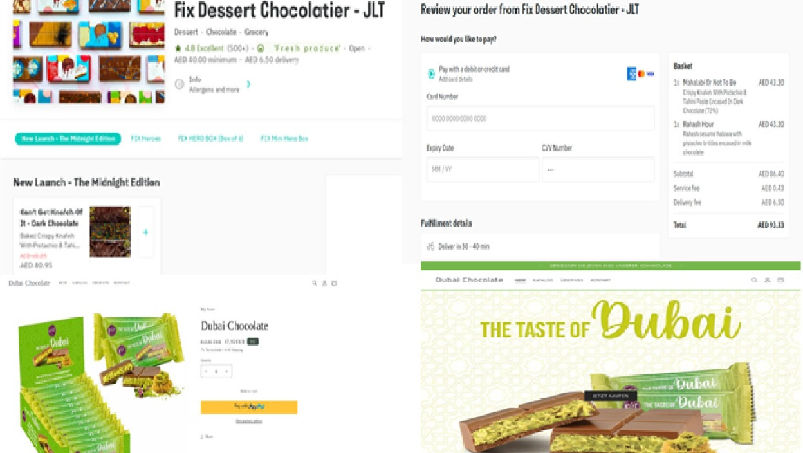Expand Info Allergens and more chevron

click(x=248, y=84)
